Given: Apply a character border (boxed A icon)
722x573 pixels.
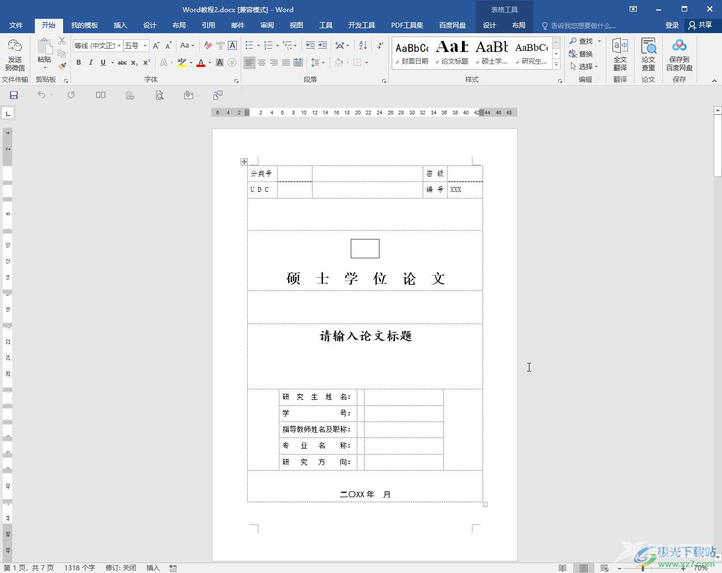Looking at the screenshot, I should tap(232, 45).
